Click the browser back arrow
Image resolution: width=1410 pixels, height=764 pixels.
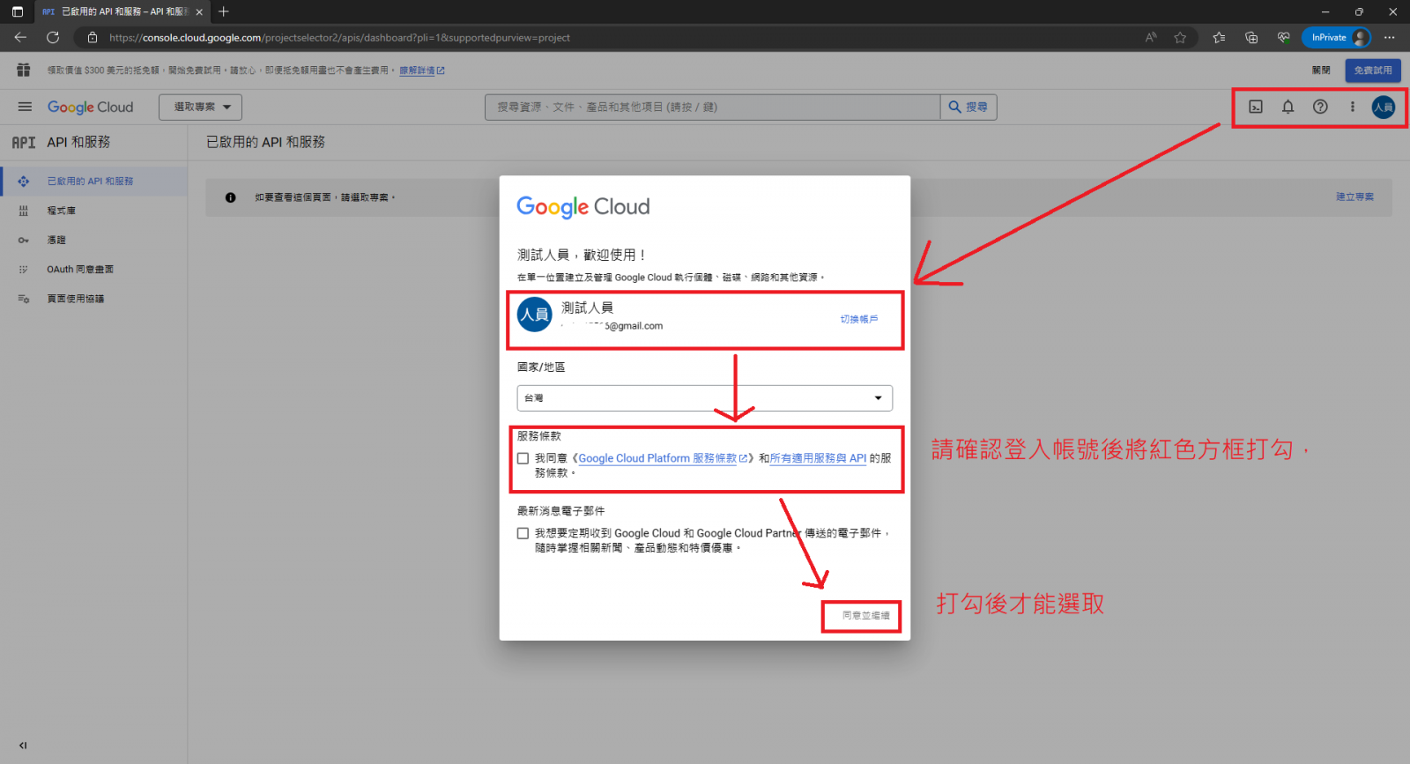pyautogui.click(x=20, y=37)
